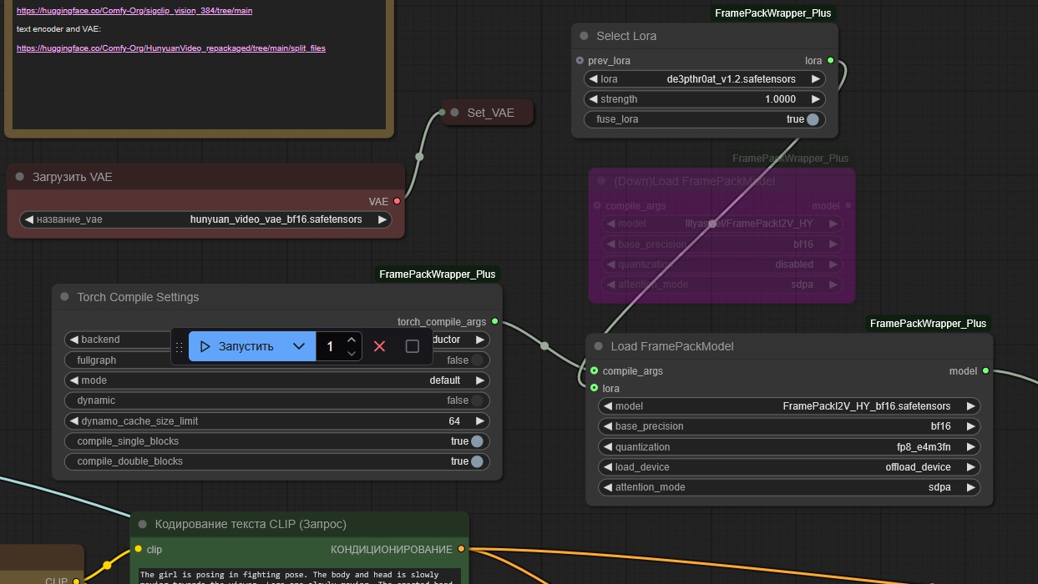Open the load_device combo set to offload_device
The width and height of the screenshot is (1038, 584).
pyautogui.click(x=789, y=467)
